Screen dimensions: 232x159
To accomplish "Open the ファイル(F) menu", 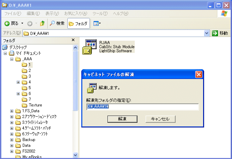I will tap(13, 14).
